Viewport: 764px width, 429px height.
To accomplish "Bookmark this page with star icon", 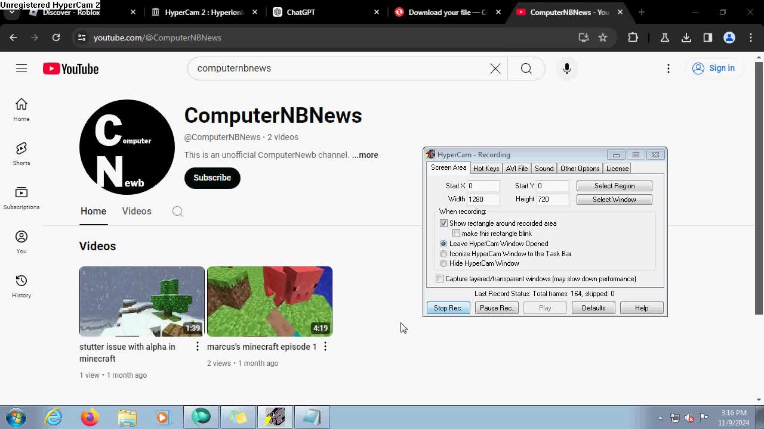I will (603, 38).
